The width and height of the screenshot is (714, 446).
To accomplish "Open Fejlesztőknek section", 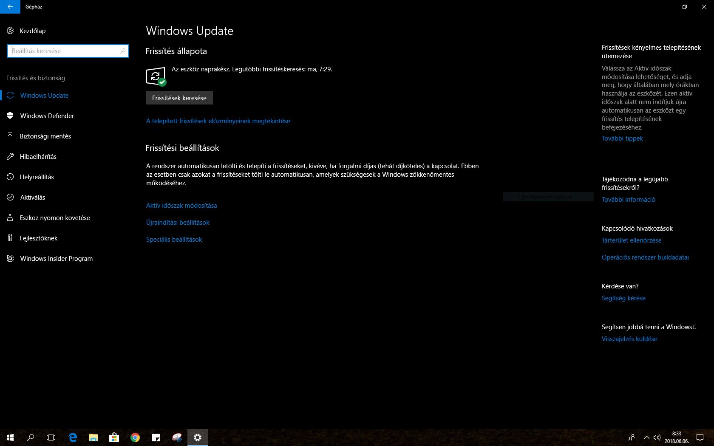I will (x=39, y=238).
